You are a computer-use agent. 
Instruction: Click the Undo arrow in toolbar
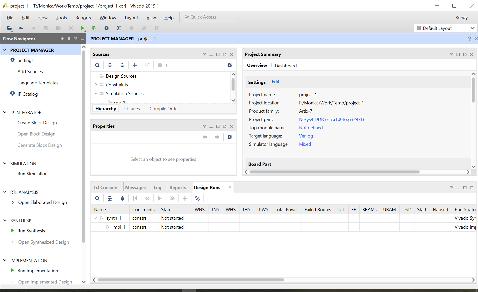coord(21,28)
